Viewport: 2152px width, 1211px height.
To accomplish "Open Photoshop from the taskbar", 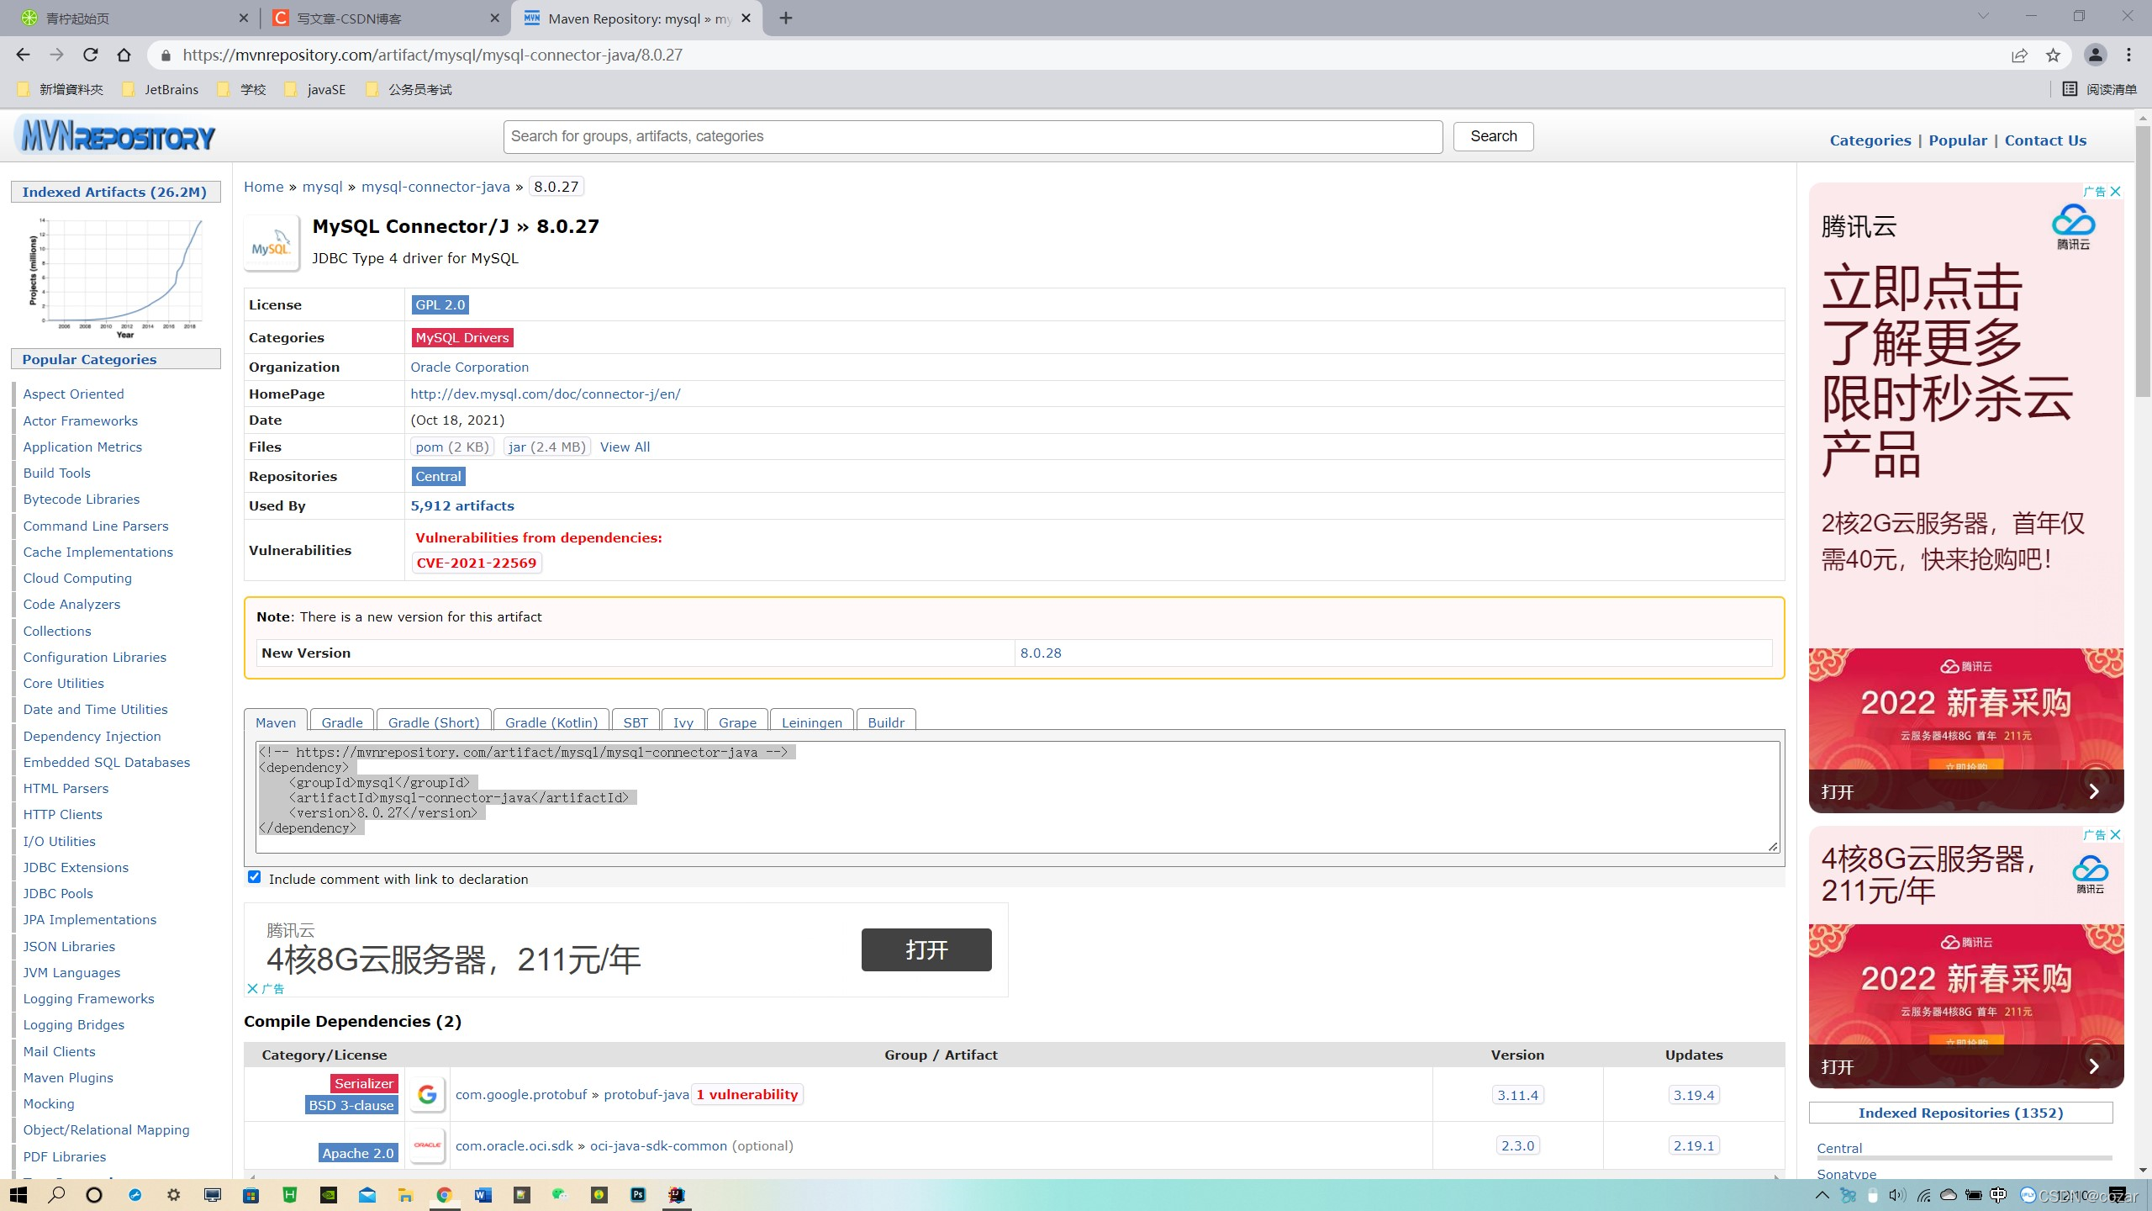I will pyautogui.click(x=638, y=1194).
